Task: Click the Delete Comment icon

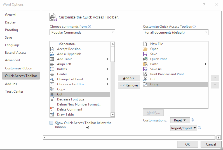Action: [x=52, y=109]
